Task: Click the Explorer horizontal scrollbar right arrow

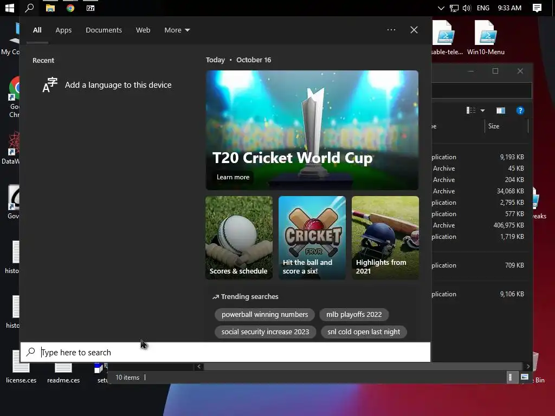Action: tap(528, 367)
